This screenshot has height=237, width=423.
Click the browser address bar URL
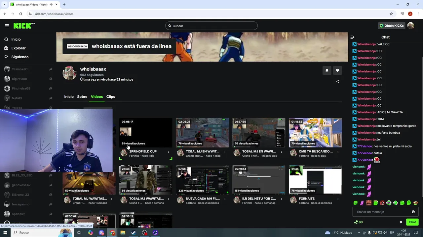click(x=54, y=14)
